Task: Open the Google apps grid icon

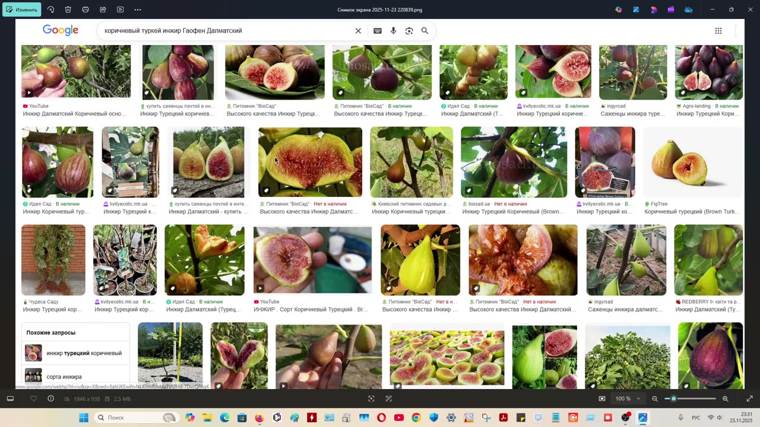Action: point(718,31)
